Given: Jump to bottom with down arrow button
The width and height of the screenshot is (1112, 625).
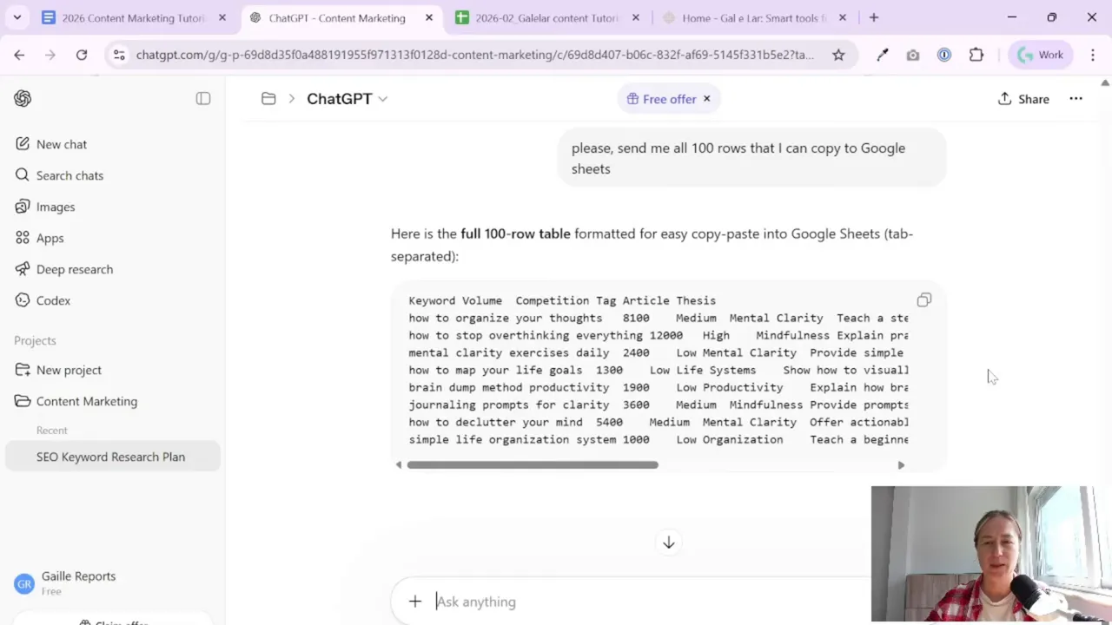Looking at the screenshot, I should tap(668, 543).
